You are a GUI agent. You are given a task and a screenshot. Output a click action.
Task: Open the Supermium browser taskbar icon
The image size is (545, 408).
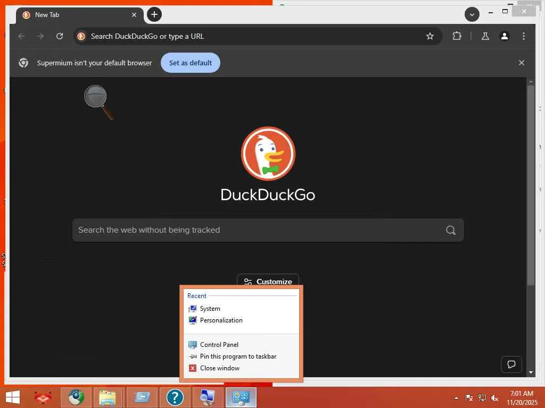(76, 397)
